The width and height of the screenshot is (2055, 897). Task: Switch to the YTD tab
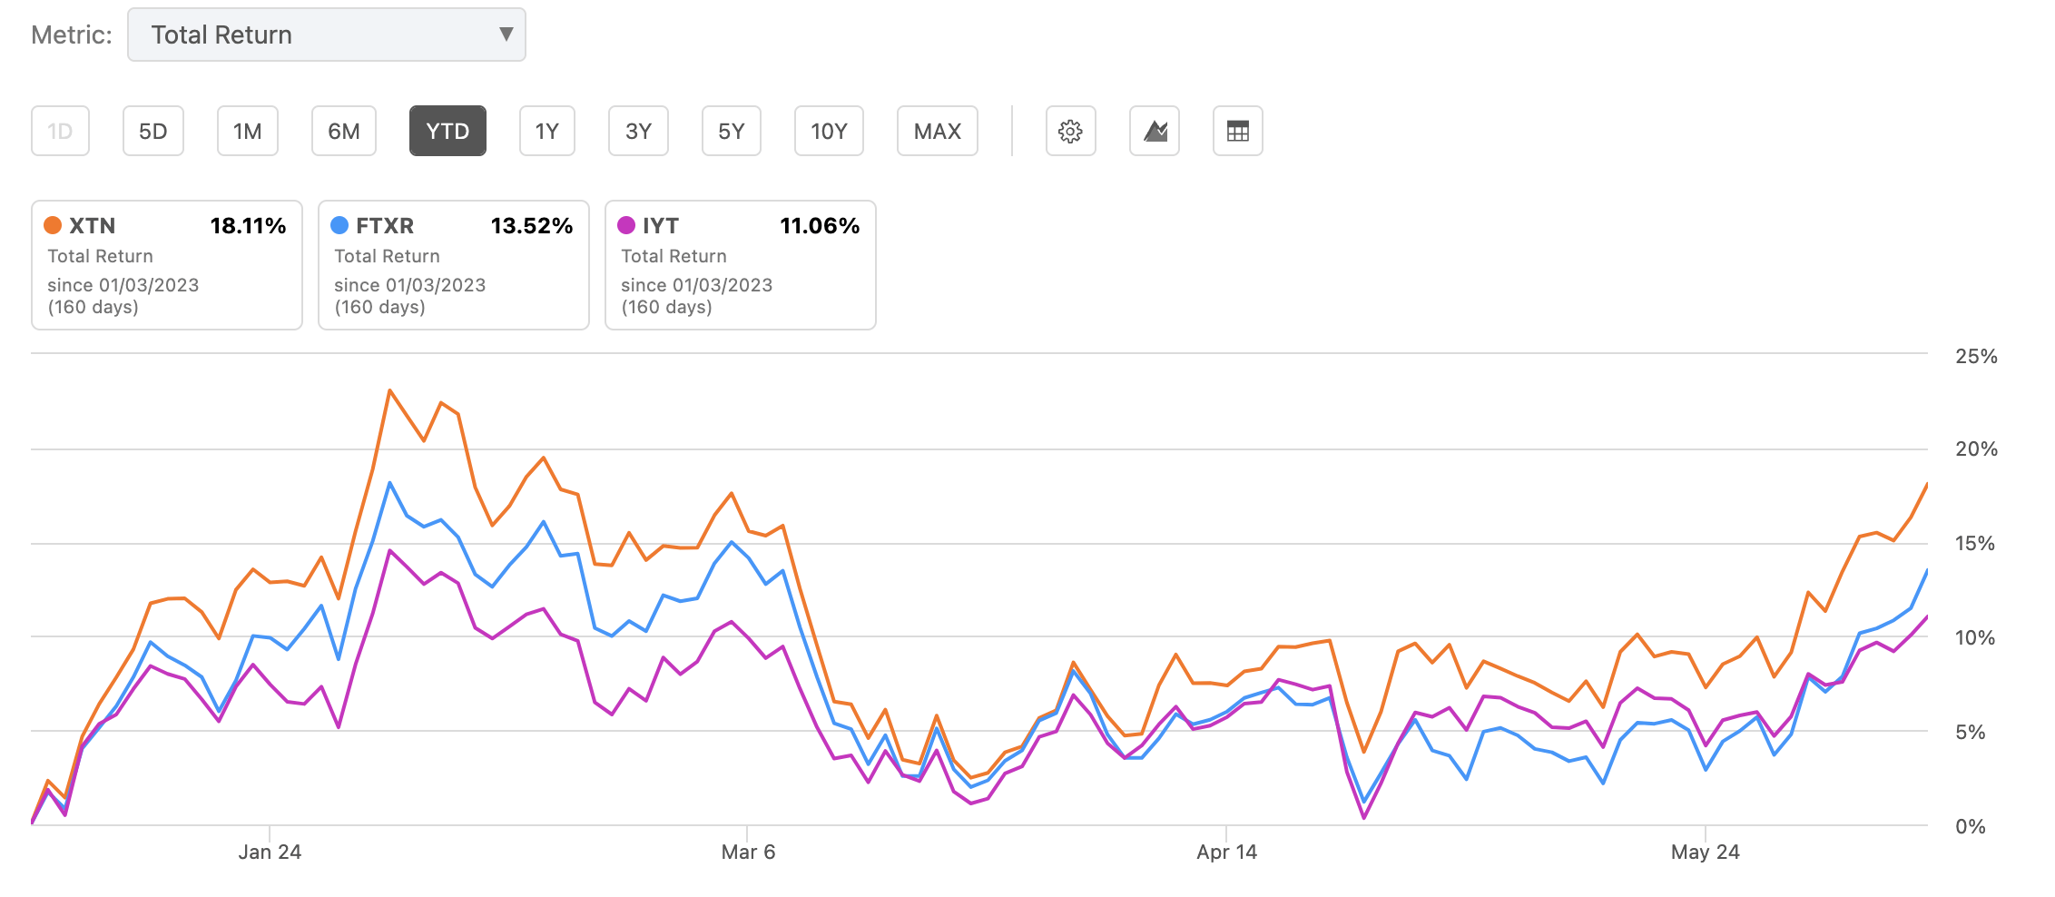(x=447, y=131)
